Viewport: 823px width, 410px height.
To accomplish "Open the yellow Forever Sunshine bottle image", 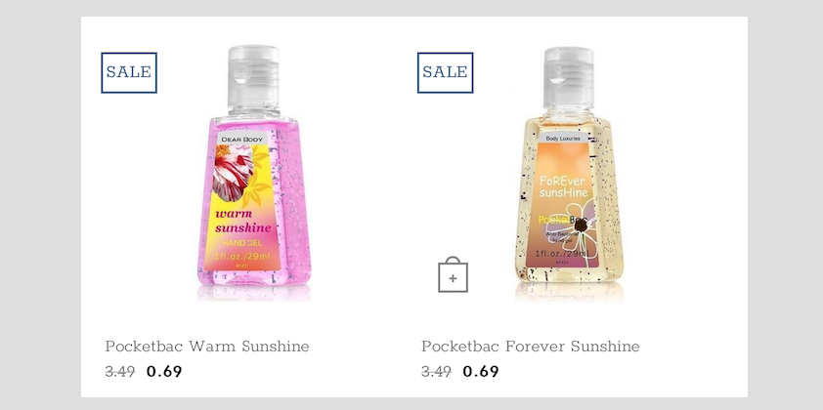I will 569,173.
